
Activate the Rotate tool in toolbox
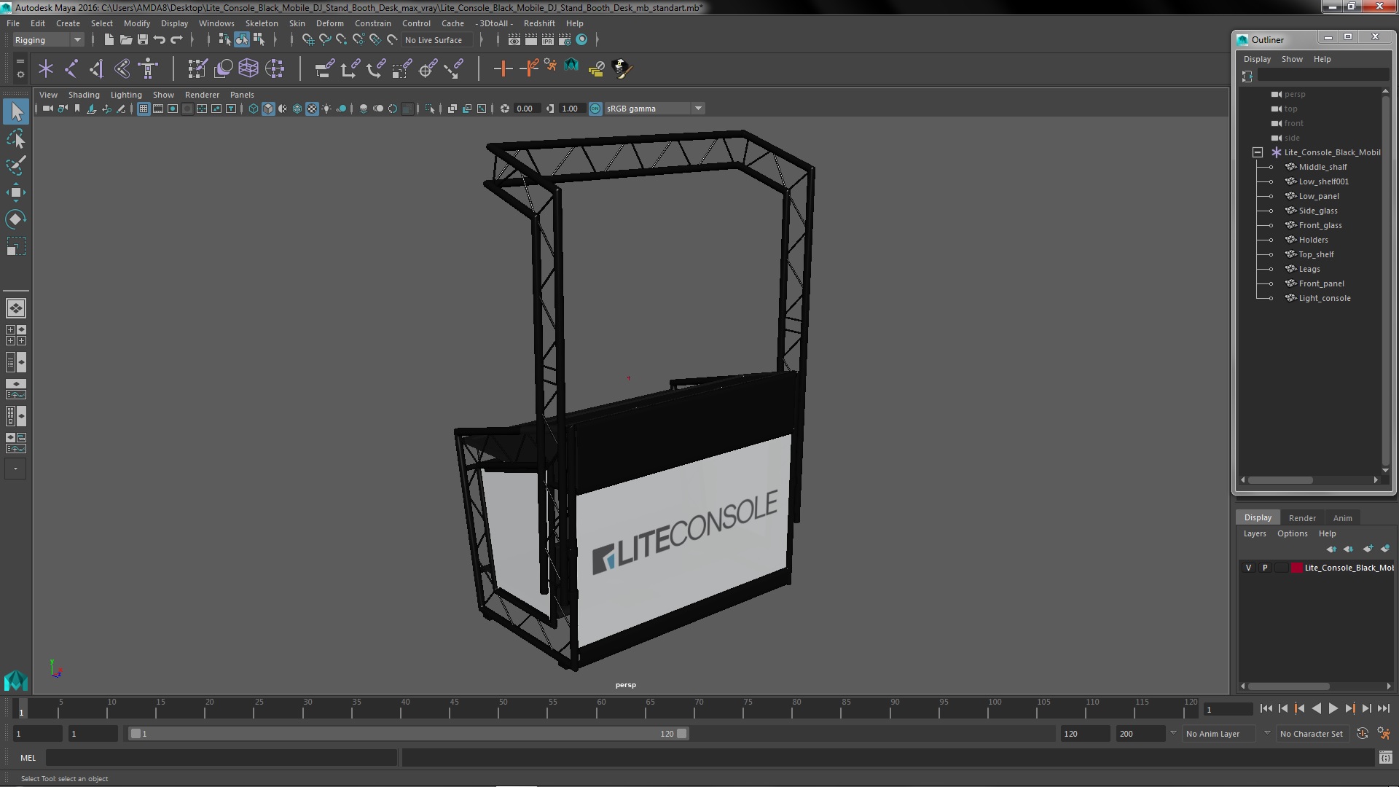click(16, 219)
